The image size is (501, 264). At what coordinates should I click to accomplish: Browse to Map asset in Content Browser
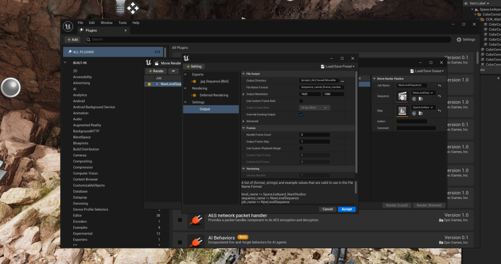pos(420,113)
